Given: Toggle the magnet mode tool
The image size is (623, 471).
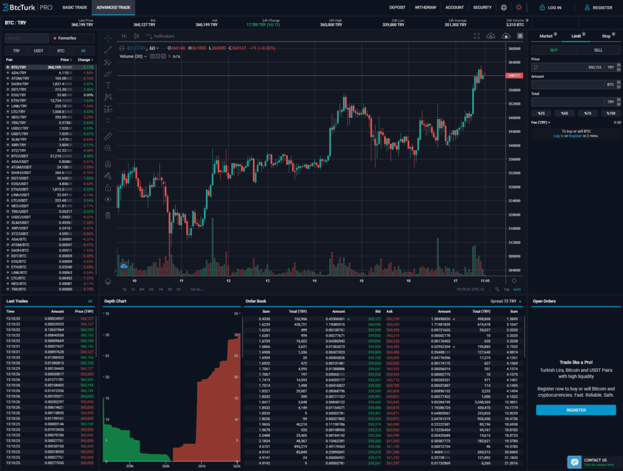Looking at the screenshot, I should [108, 164].
